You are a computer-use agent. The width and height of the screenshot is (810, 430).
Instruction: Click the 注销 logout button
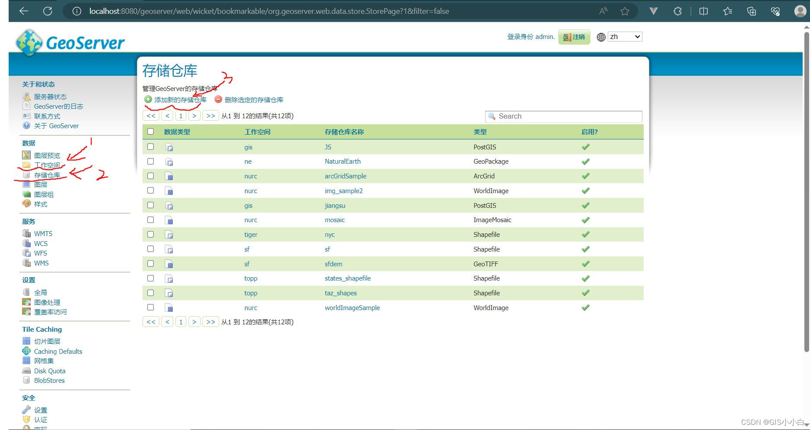[x=574, y=37]
